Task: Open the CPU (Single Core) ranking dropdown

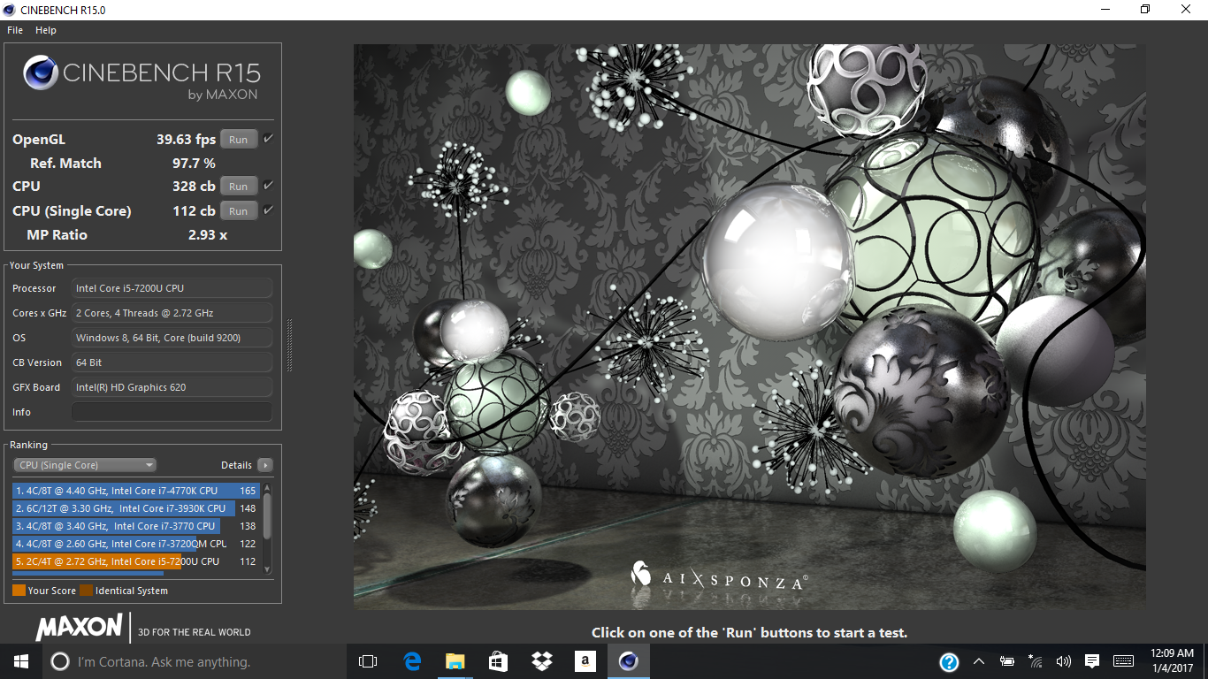Action: pyautogui.click(x=85, y=465)
